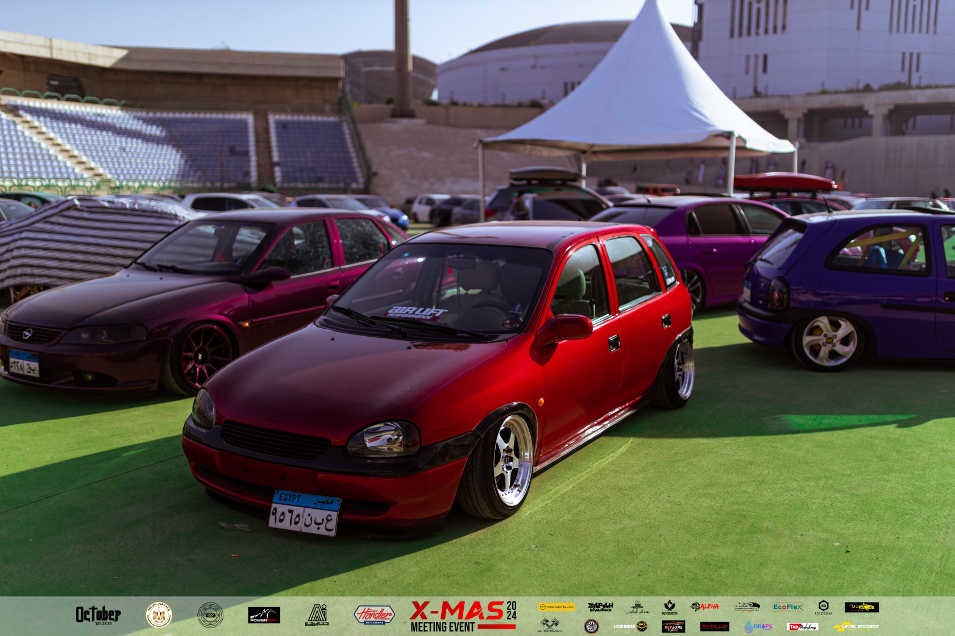
Task: Click the Ministry of Youth and Sports emblem
Action: (159, 615)
